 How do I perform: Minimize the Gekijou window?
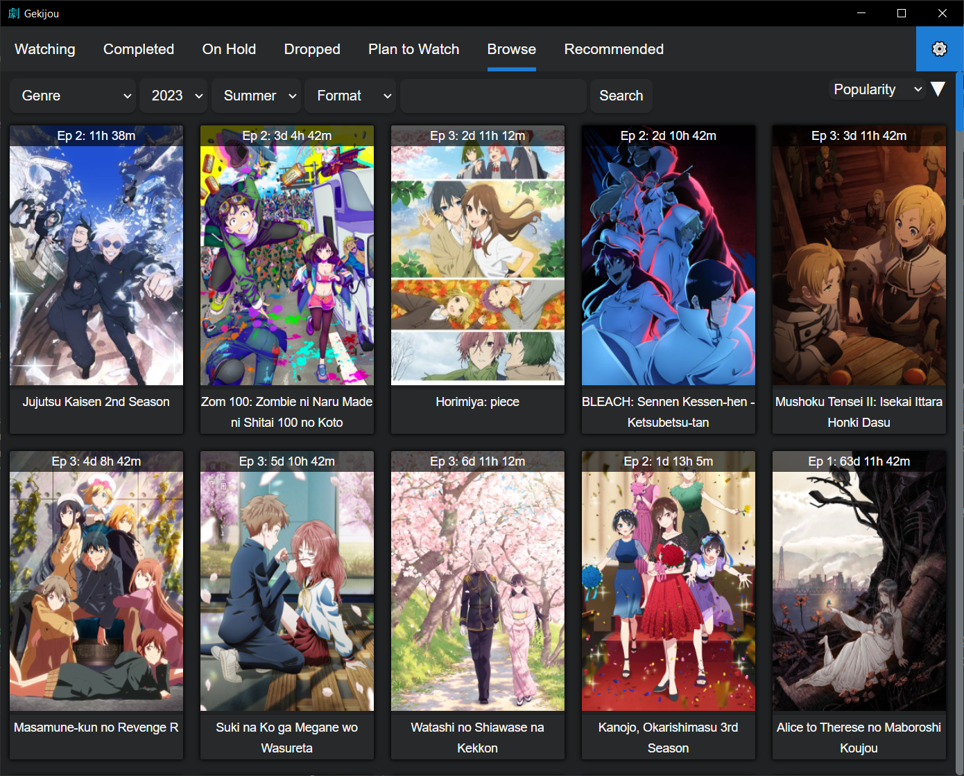coord(861,13)
